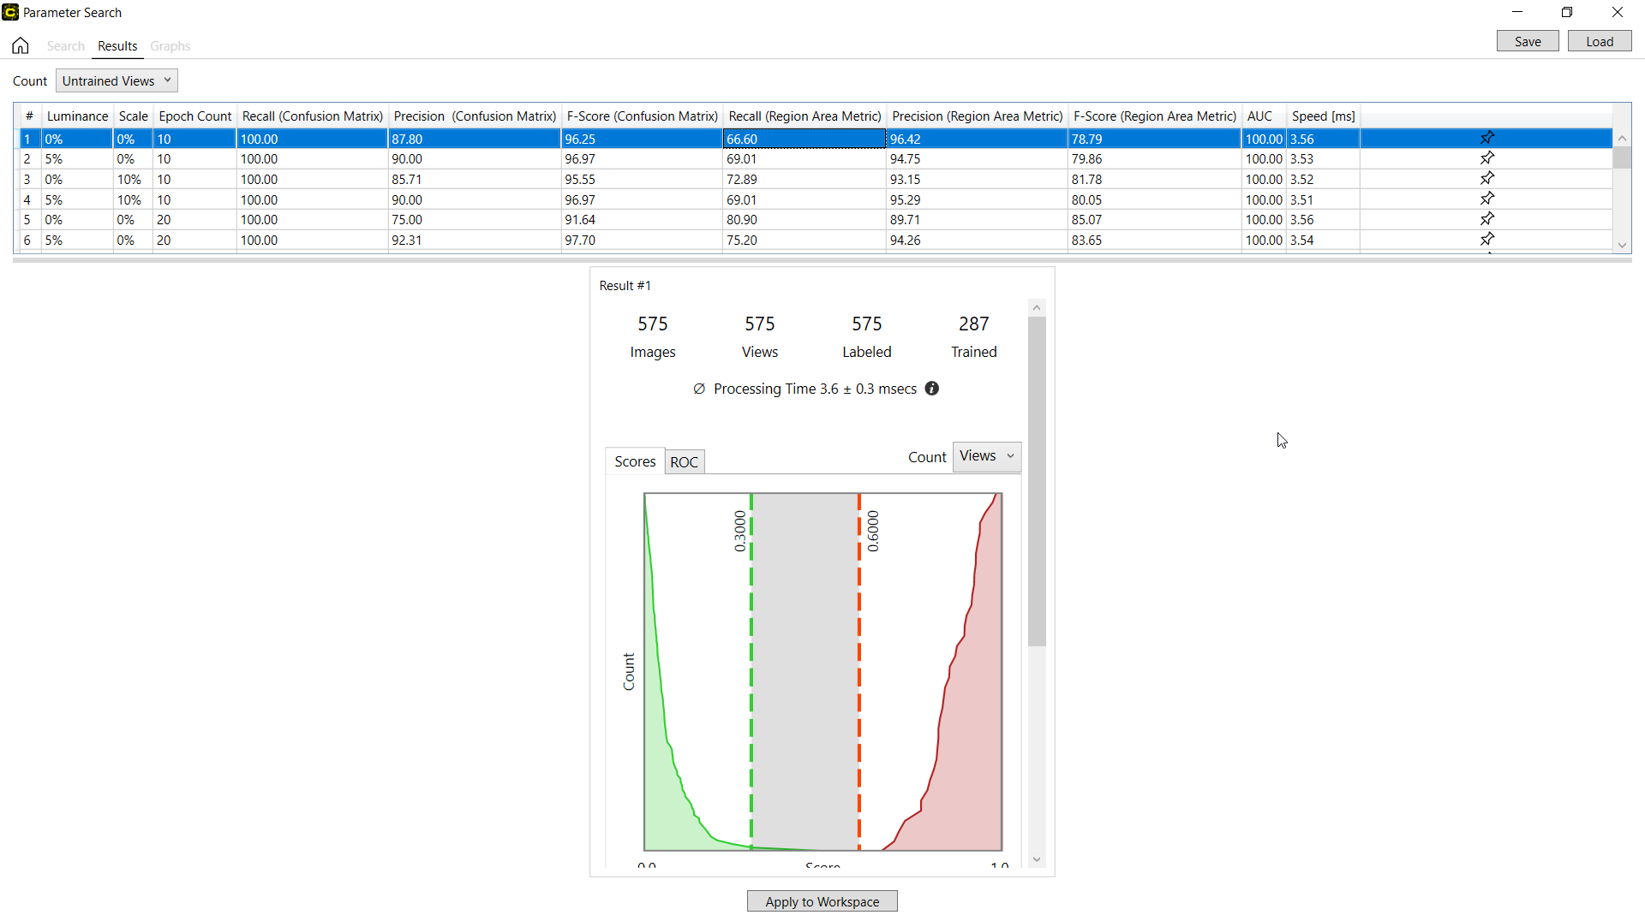Pin result row 5
Image resolution: width=1645 pixels, height=921 pixels.
[1486, 219]
